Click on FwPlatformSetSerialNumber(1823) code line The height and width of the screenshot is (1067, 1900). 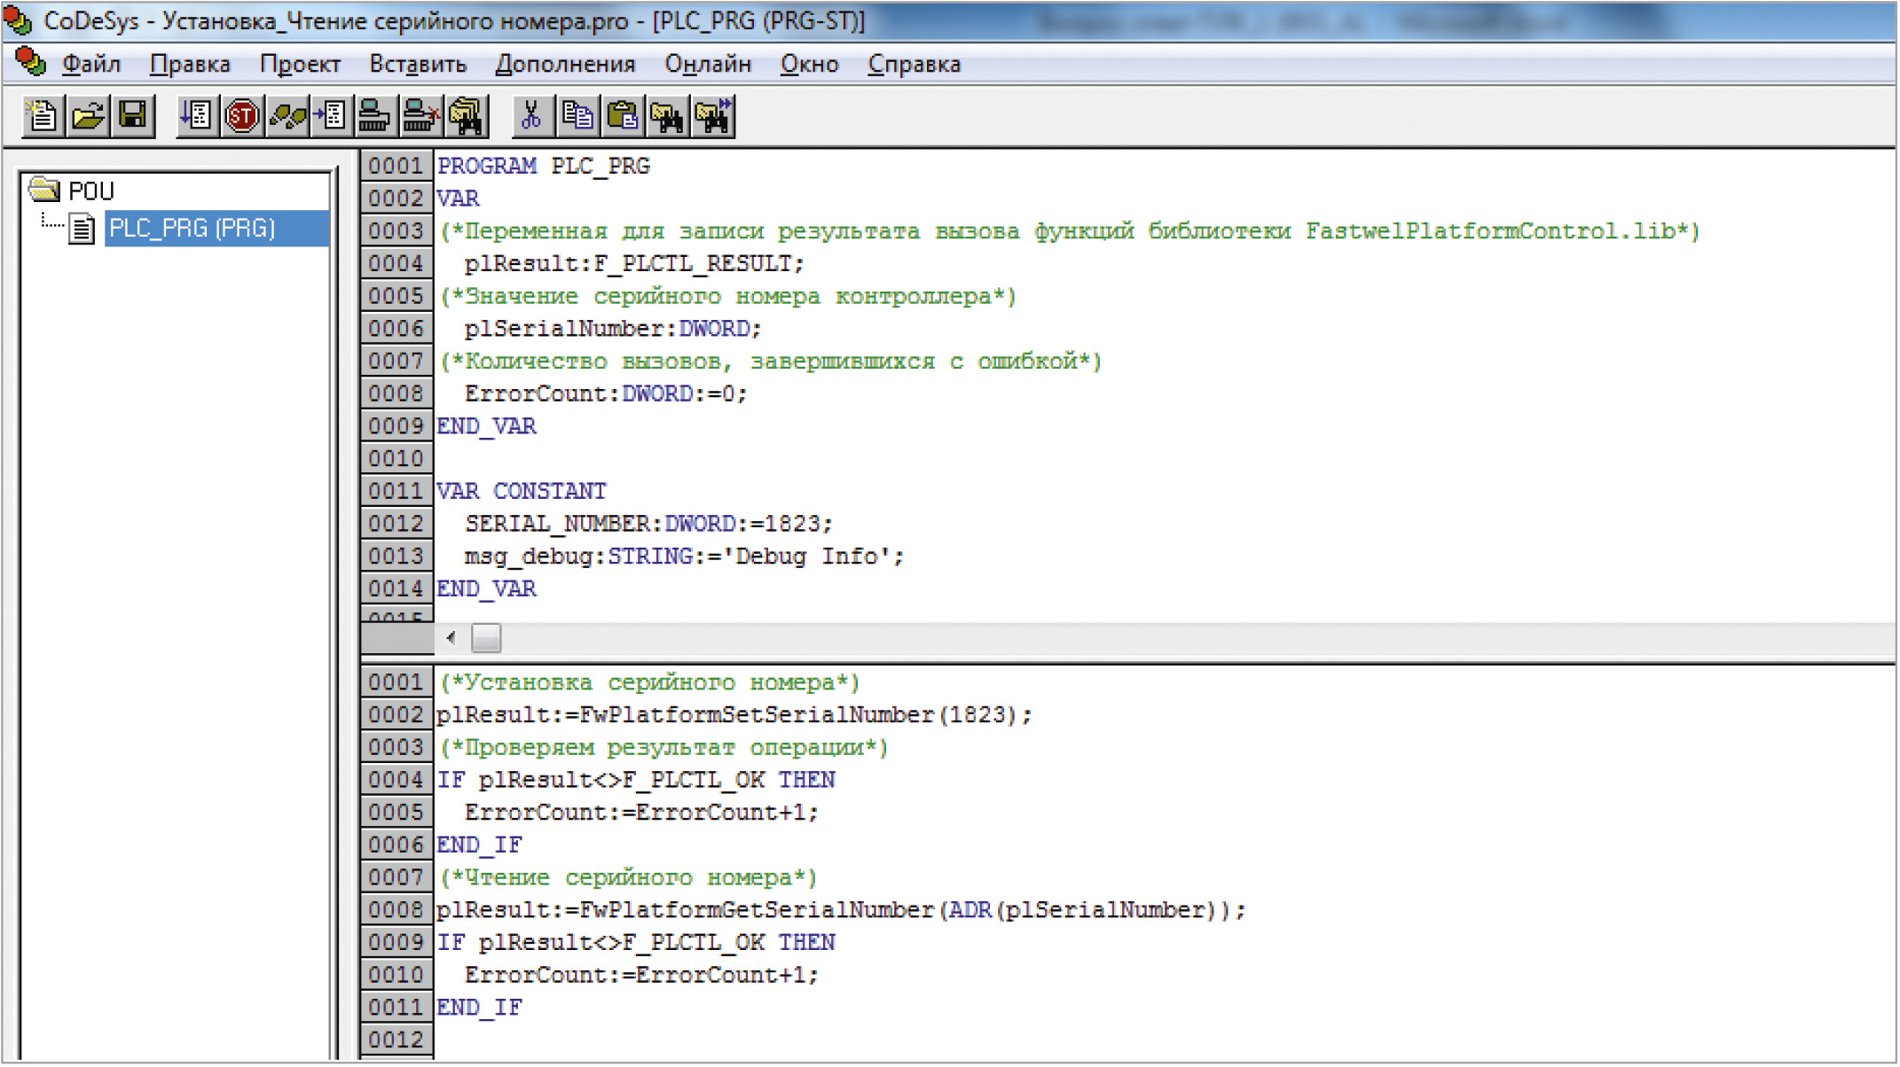(734, 714)
